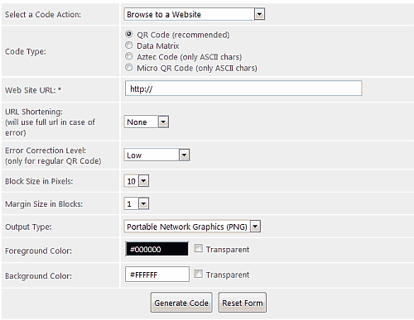Screen dimensions: 414x320
Task: Click the arrow button beside Low
Action: 184,155
